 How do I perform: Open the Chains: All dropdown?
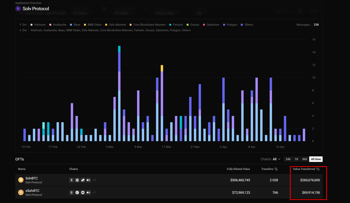270,159
